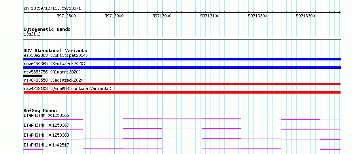Click magenta gene line of NM_001258366

(182, 119)
